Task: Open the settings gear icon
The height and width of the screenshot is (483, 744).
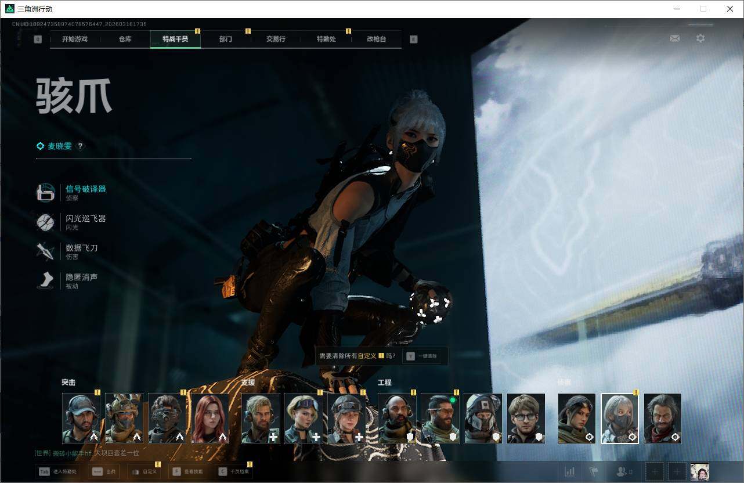Action: (x=700, y=38)
